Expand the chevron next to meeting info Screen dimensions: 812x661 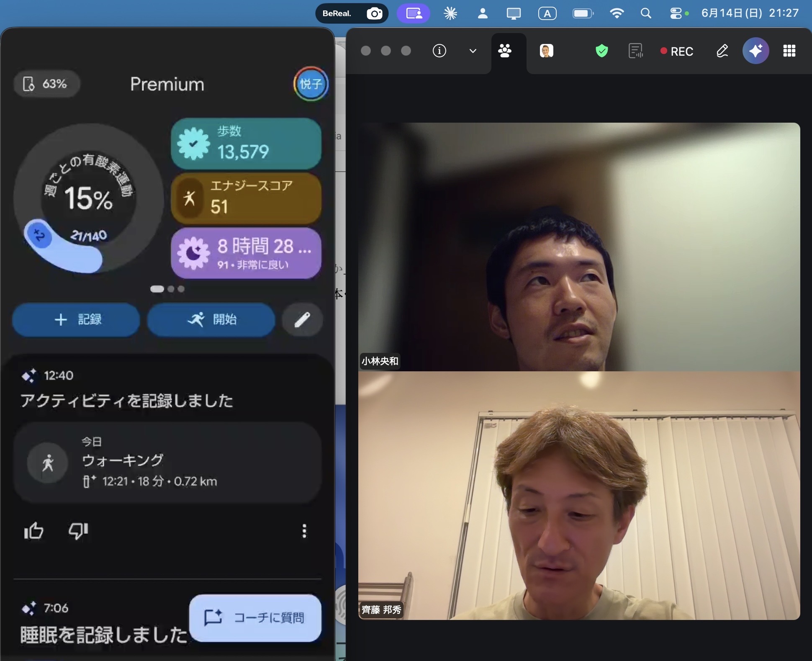(x=473, y=51)
